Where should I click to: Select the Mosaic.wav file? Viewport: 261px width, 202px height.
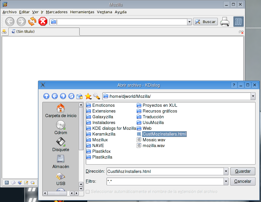pos(151,140)
